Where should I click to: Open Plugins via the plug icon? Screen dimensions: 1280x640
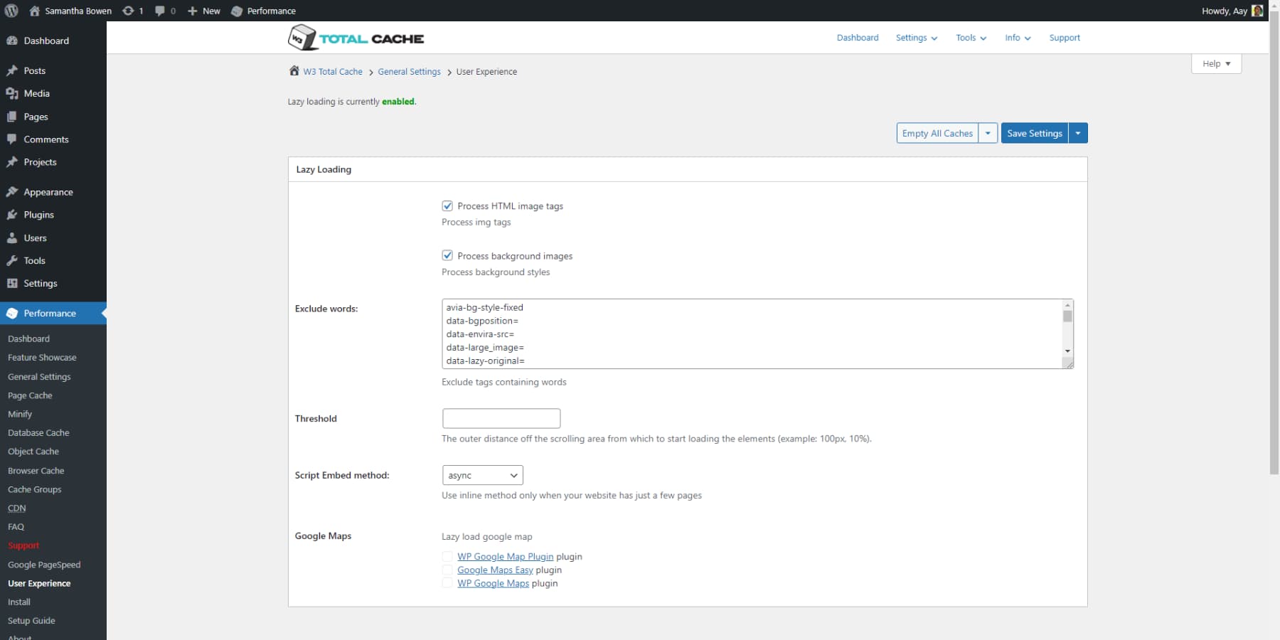point(12,215)
